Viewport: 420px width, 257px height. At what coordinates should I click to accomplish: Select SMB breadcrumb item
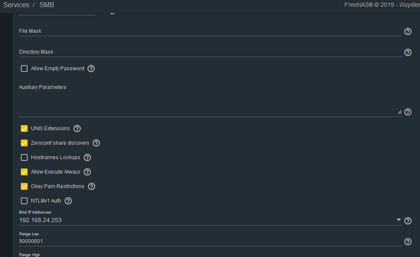click(x=47, y=5)
